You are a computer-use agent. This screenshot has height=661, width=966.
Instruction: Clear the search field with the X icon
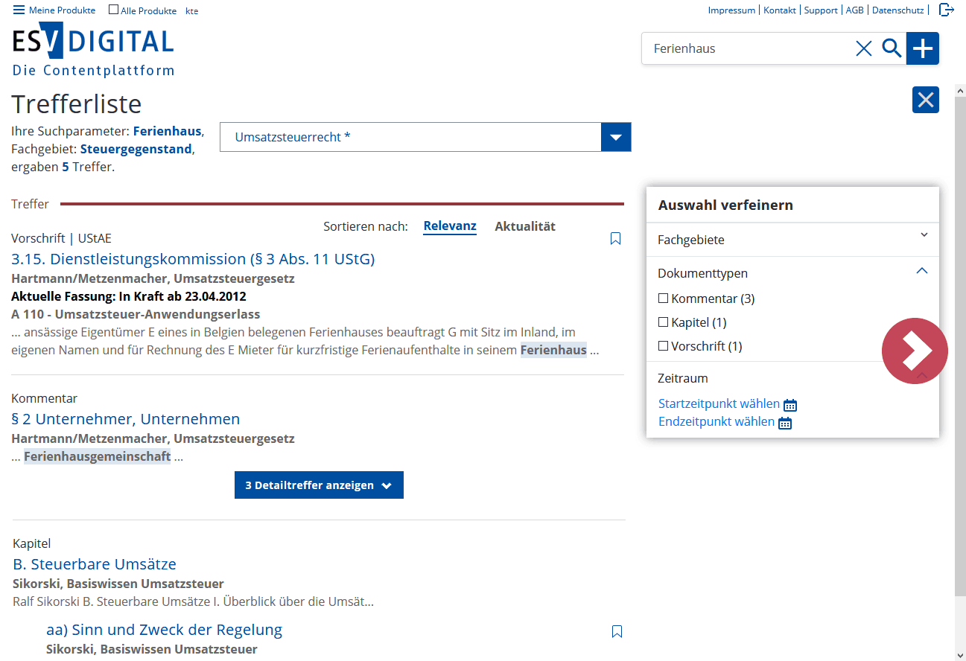[864, 49]
